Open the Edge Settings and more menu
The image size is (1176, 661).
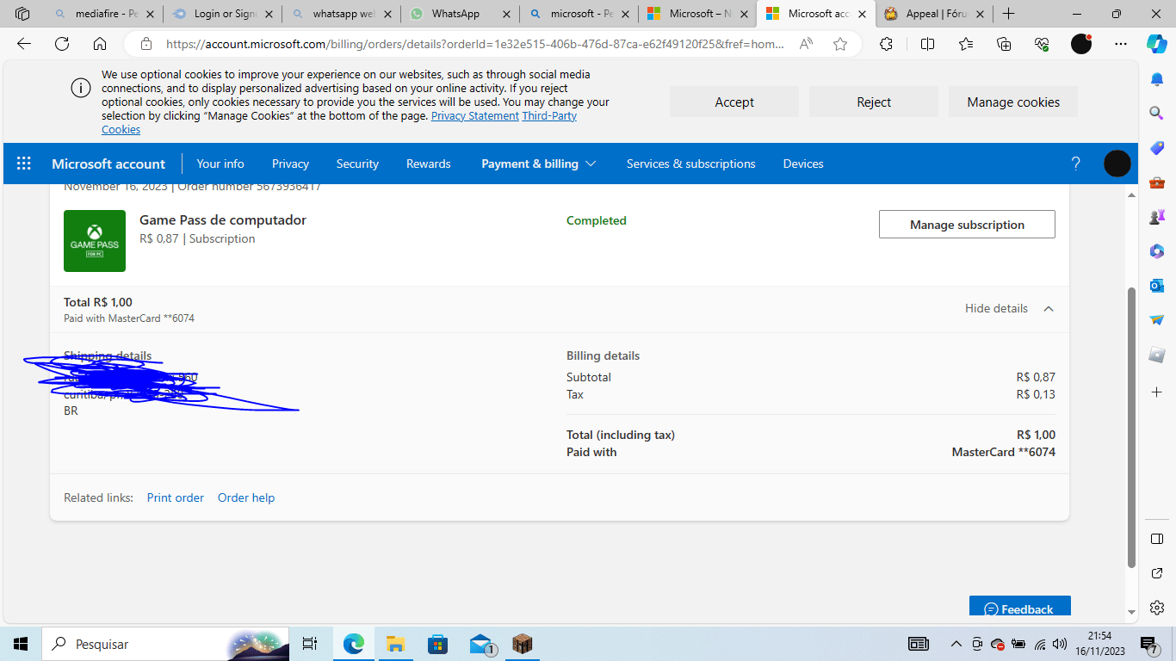coord(1120,44)
